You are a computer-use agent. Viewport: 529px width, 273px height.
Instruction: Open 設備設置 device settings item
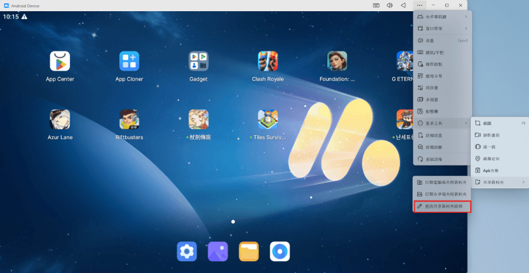tap(442, 135)
